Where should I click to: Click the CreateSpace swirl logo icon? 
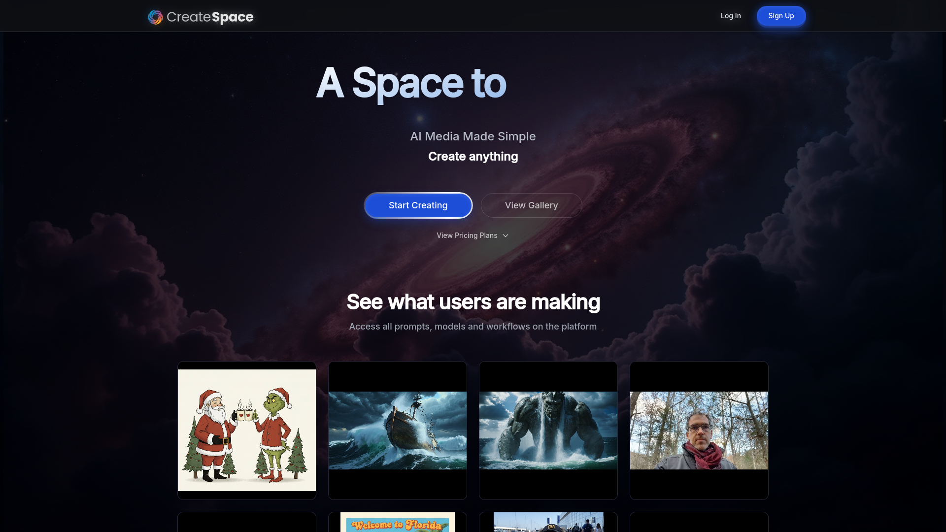pyautogui.click(x=155, y=17)
